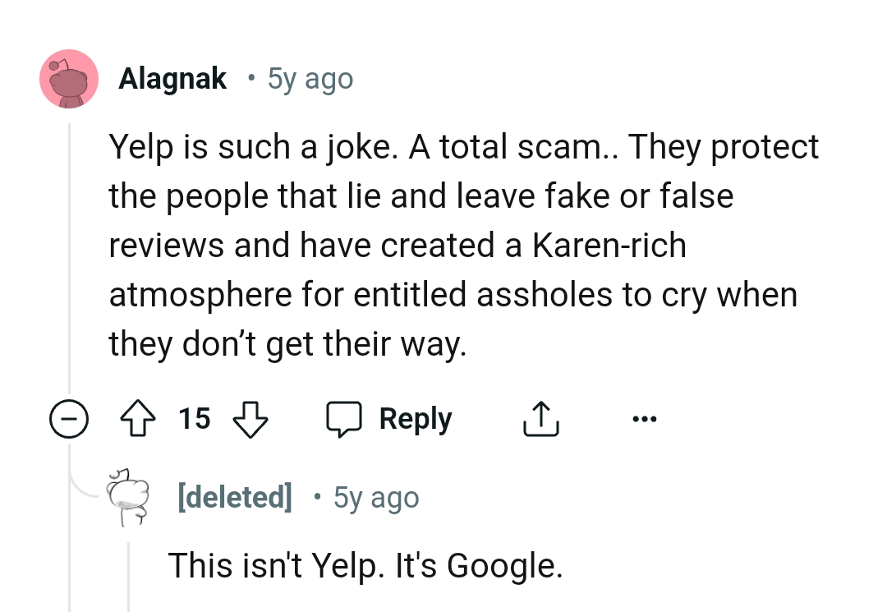Click the 5y ago timestamp on Alagnak's comment
This screenshot has width=887, height=612.
(x=310, y=79)
